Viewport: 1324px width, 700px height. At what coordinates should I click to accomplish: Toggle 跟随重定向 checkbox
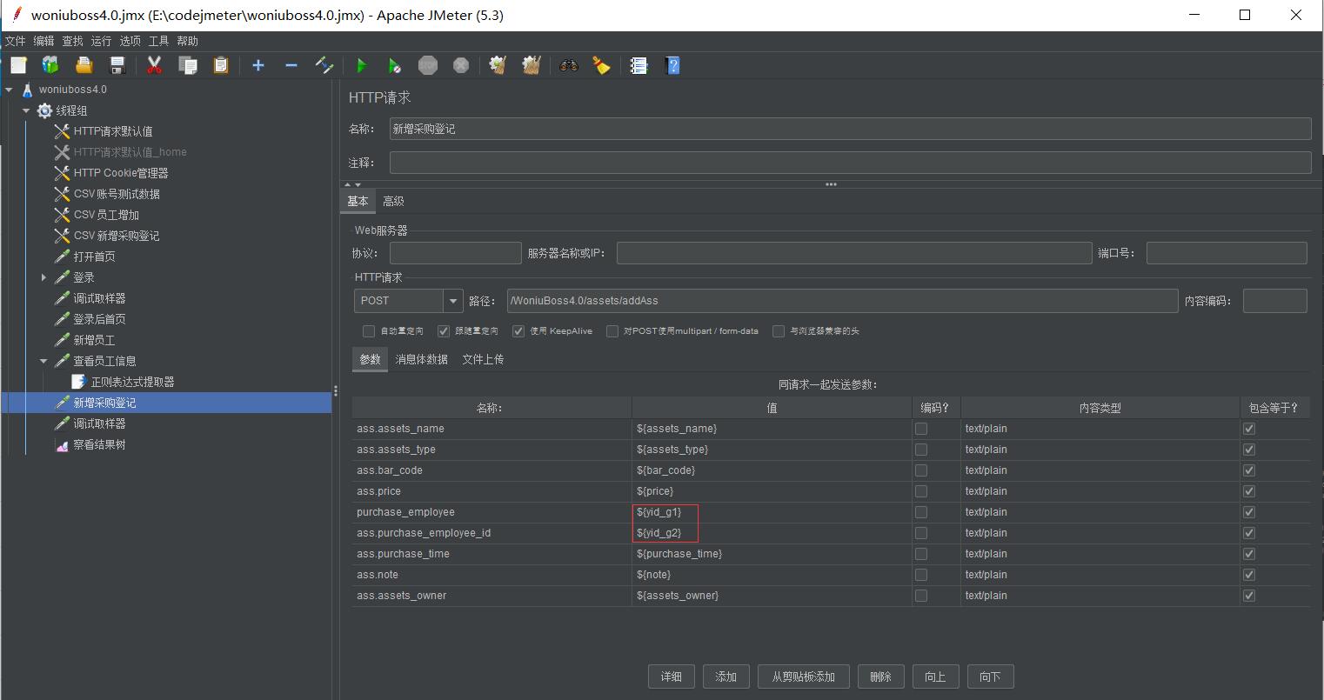444,331
